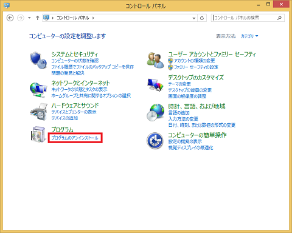This screenshot has height=233, width=292.
Task: Open Clock, Language, Region globe-clock icon
Action: 155,112
